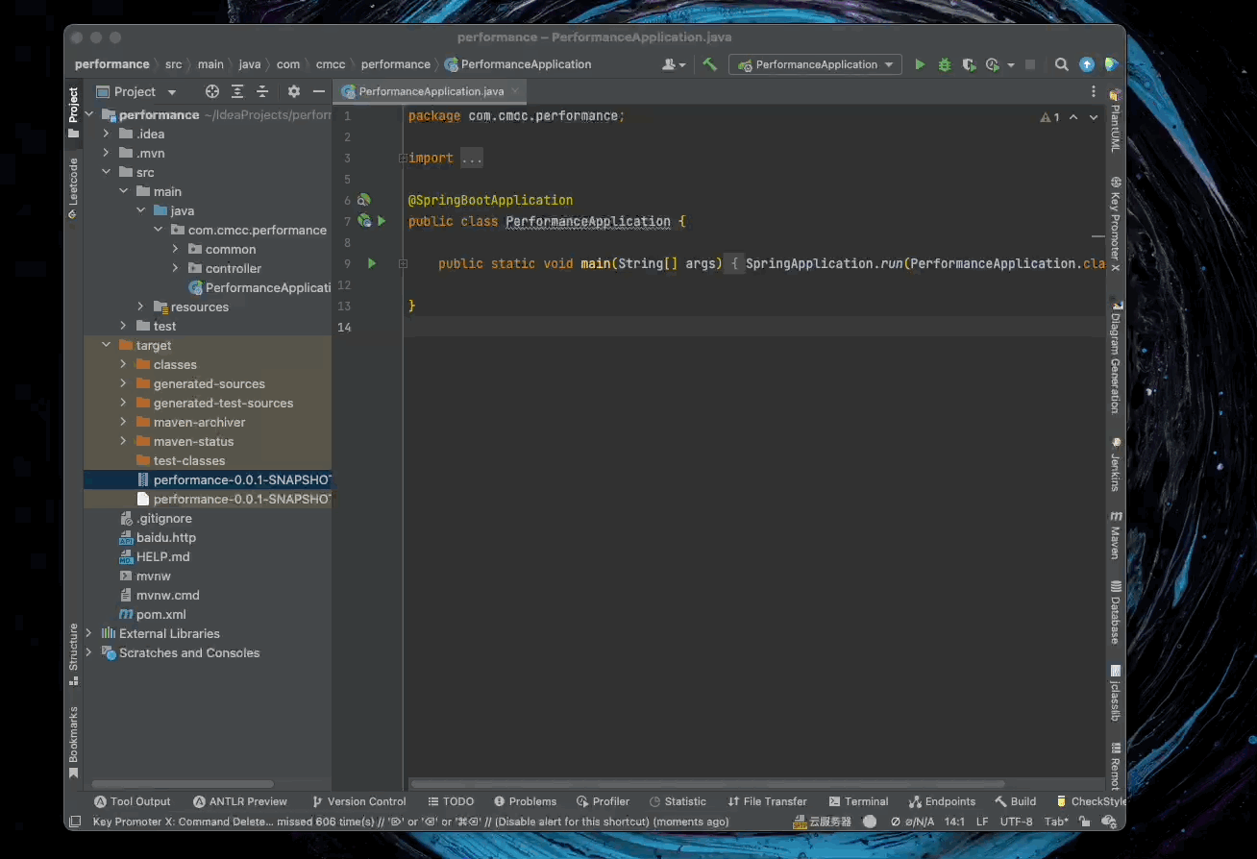Click the green Run button in toolbar
The width and height of the screenshot is (1257, 859).
920,64
